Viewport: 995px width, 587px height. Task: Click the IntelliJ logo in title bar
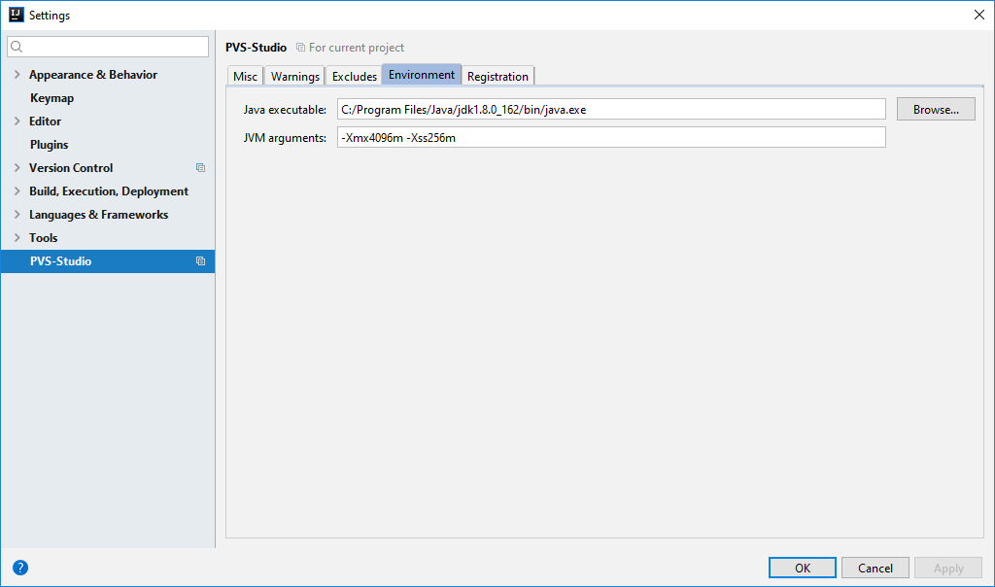click(x=16, y=15)
